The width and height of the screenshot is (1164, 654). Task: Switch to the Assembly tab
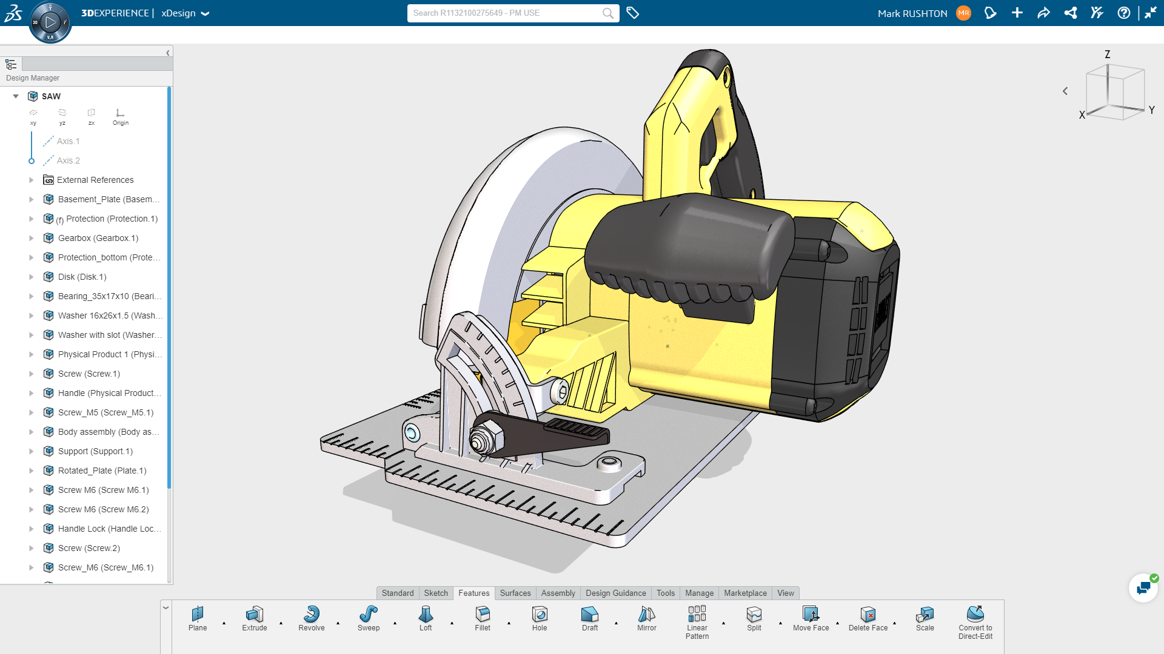(x=558, y=593)
